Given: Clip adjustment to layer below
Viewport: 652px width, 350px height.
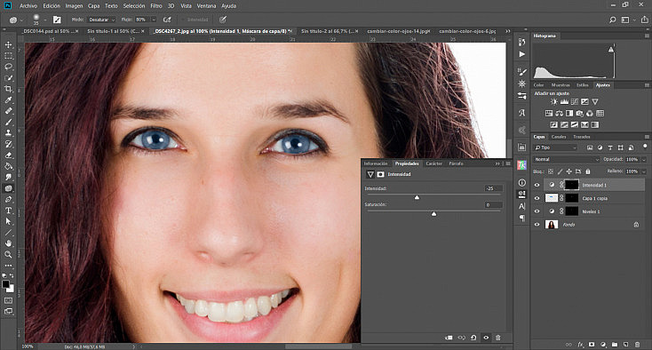Looking at the screenshot, I should 449,338.
